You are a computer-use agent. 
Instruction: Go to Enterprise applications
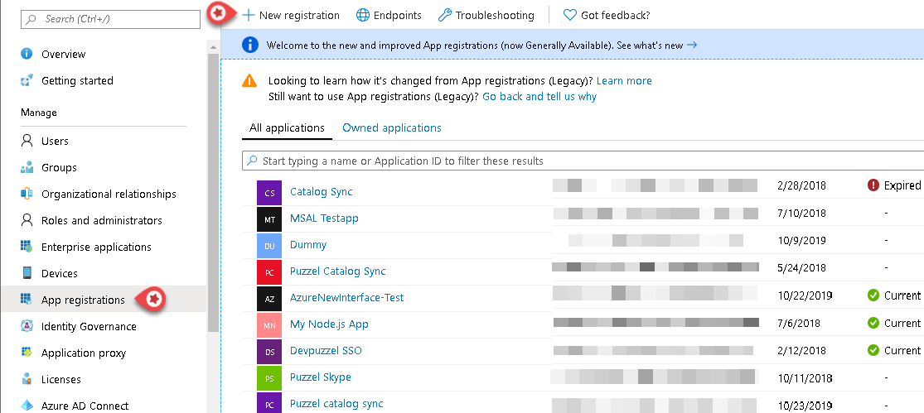click(x=96, y=247)
